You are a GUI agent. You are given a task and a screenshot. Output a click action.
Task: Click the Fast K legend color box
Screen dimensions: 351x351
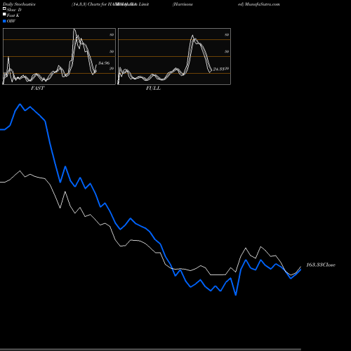(4, 15)
